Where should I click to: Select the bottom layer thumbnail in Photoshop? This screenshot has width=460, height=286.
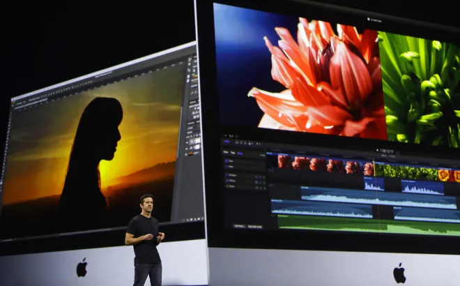click(191, 153)
